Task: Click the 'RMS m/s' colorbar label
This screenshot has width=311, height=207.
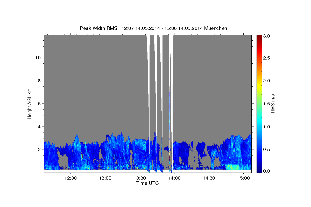Action: coord(272,103)
